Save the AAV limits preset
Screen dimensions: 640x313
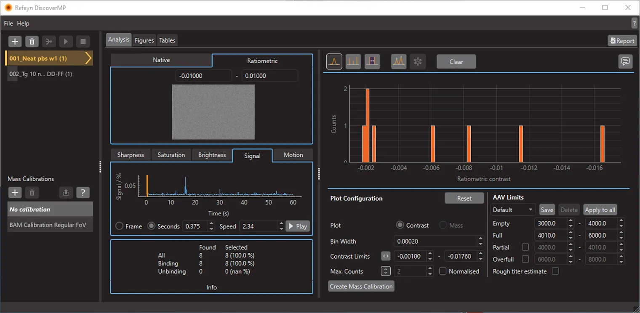547,210
